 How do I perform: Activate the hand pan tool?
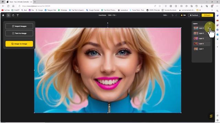click(x=13, y=15)
